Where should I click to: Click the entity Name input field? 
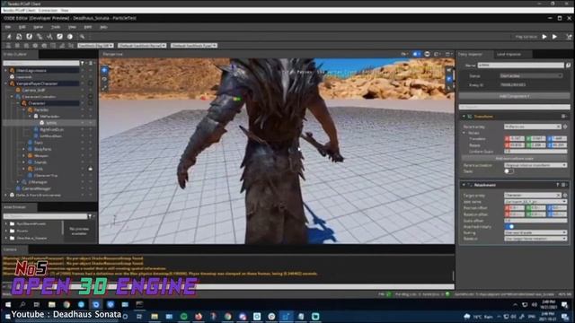tap(521, 65)
